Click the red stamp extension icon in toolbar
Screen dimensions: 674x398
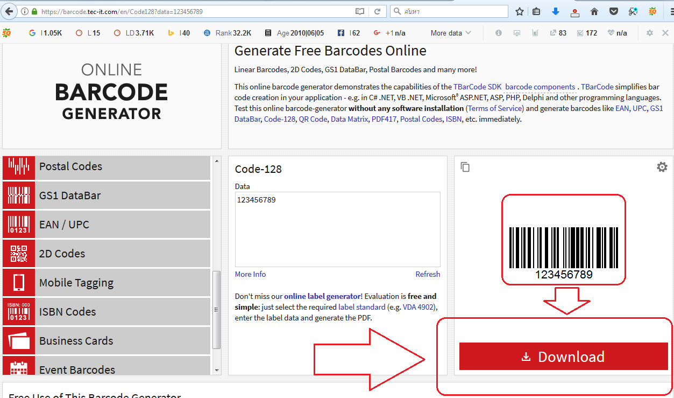pos(575,11)
